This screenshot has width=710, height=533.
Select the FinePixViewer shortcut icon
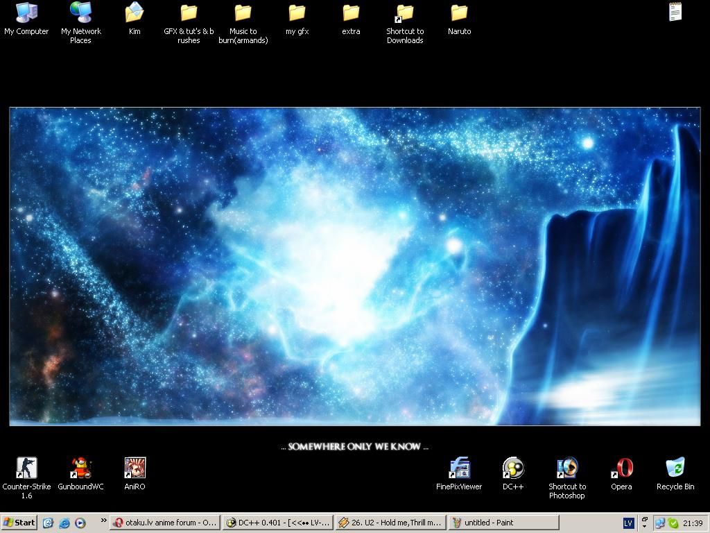[459, 473]
